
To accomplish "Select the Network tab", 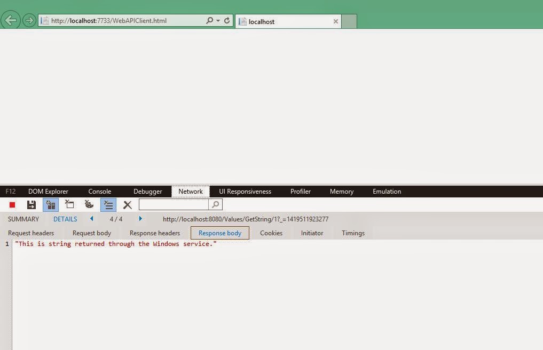I will [x=191, y=192].
